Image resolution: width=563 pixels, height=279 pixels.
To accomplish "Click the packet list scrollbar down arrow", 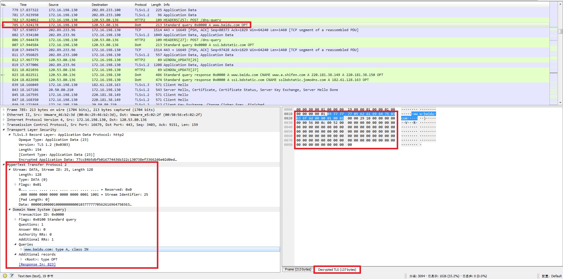I will coord(560,103).
